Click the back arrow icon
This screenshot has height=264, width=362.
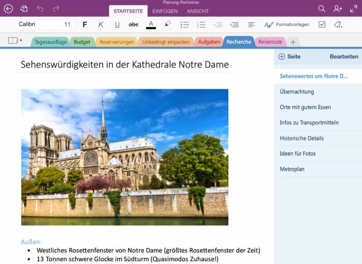click(x=8, y=9)
